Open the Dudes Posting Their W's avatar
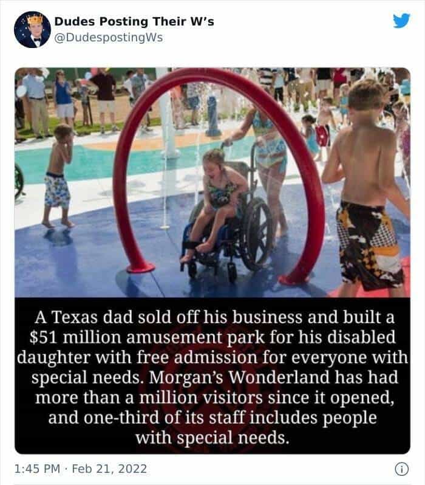The width and height of the screenshot is (425, 485). (x=32, y=29)
